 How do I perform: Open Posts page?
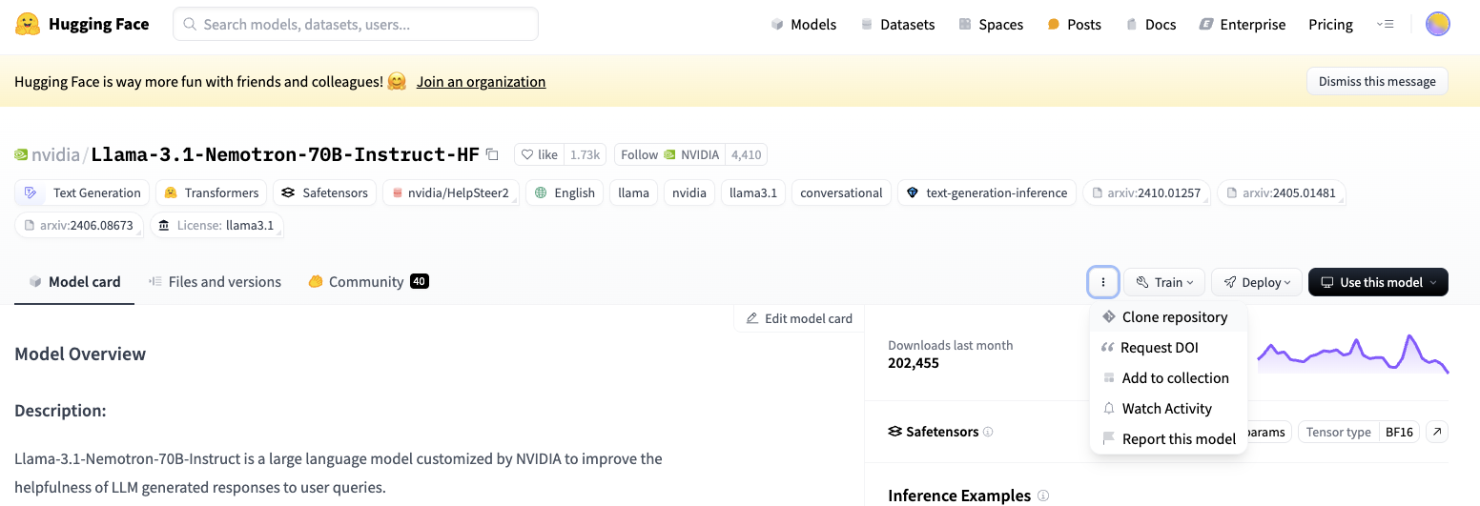click(x=1074, y=24)
